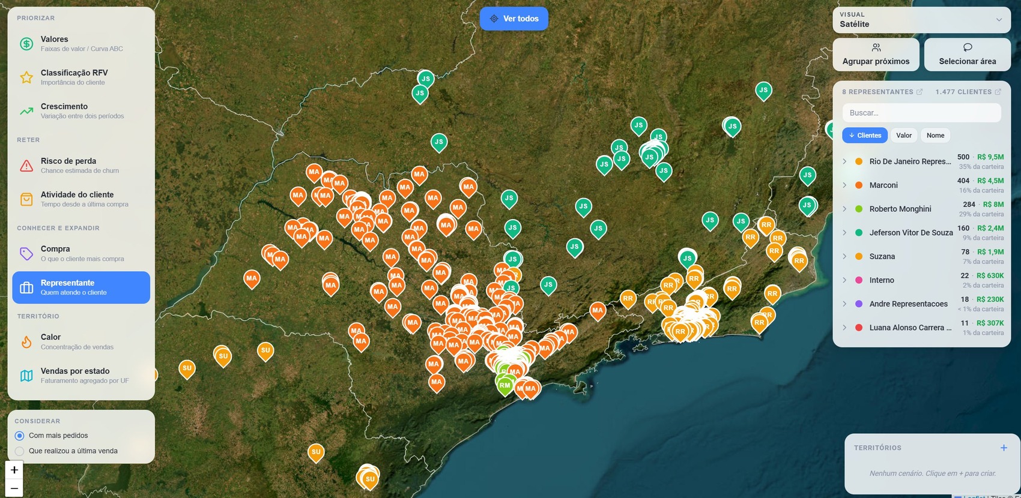Open external link icon beside 8 Representantes
This screenshot has width=1021, height=498.
[920, 92]
